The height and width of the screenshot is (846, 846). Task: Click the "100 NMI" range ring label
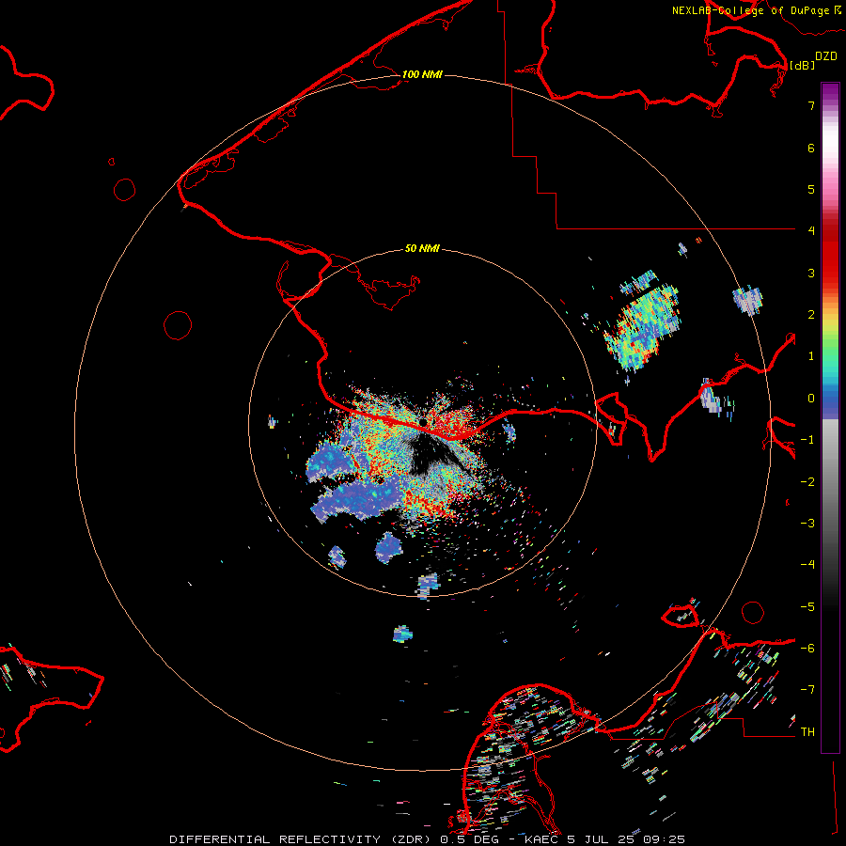tap(422, 74)
